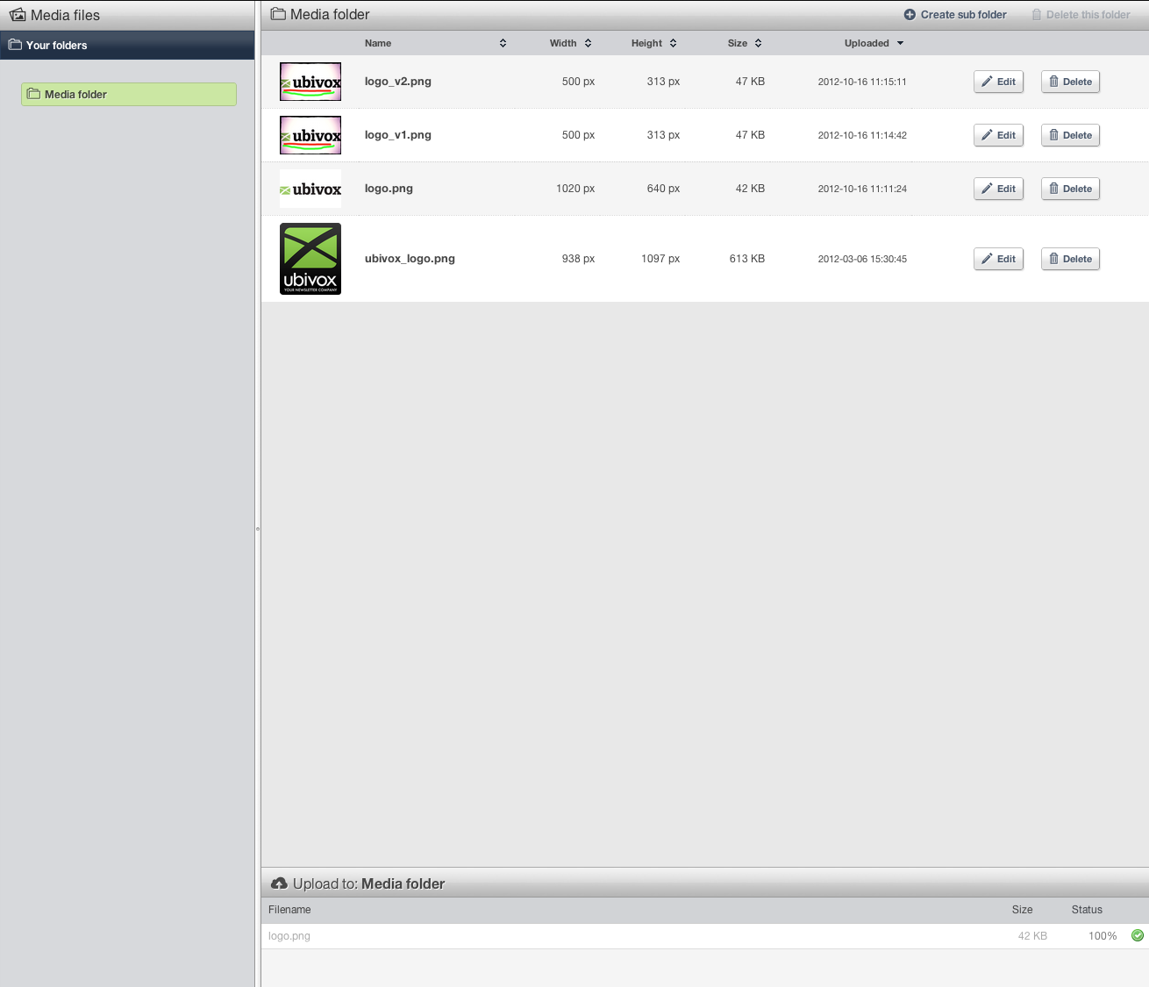Click the 100% upload status value
Screen dimensions: 1149x987
[1103, 936]
